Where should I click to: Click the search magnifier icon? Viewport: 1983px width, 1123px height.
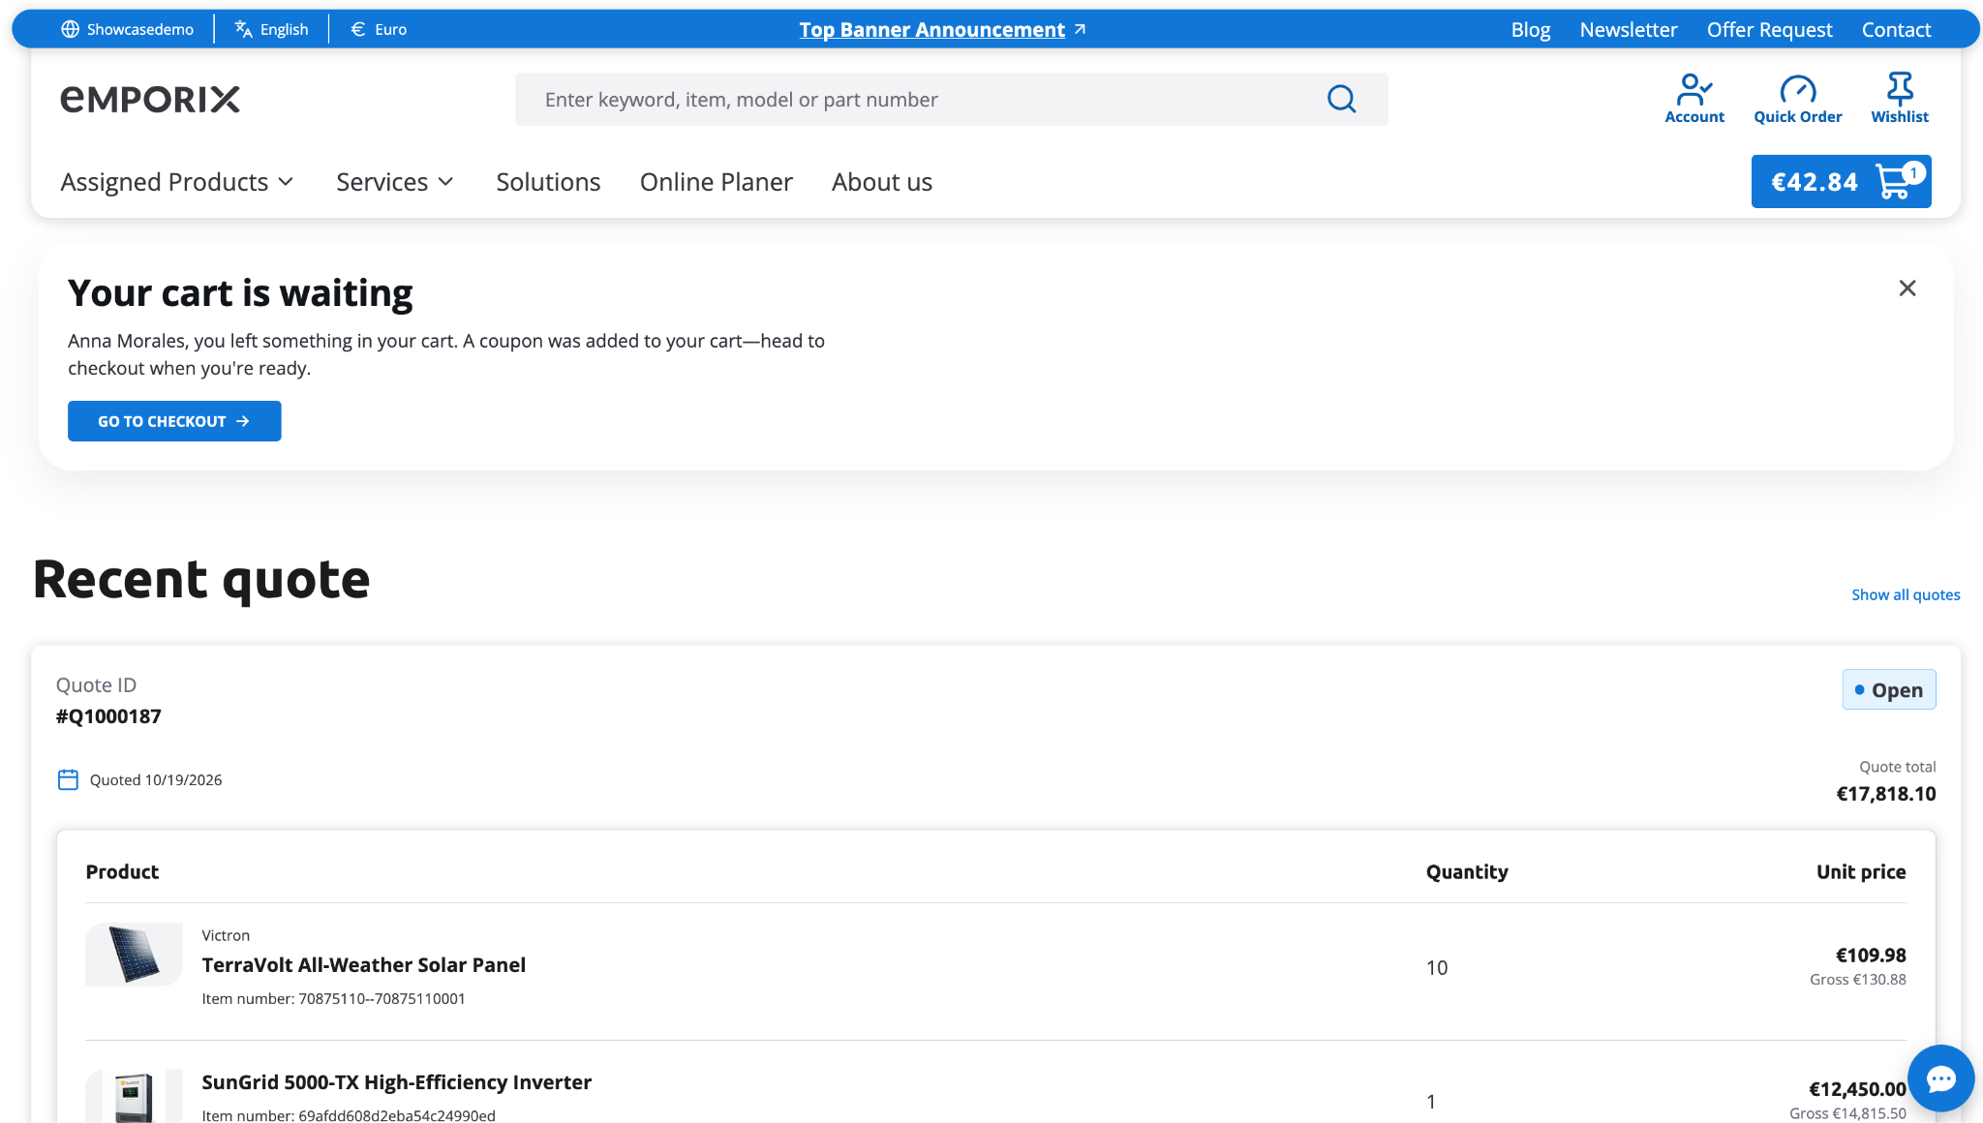point(1341,99)
